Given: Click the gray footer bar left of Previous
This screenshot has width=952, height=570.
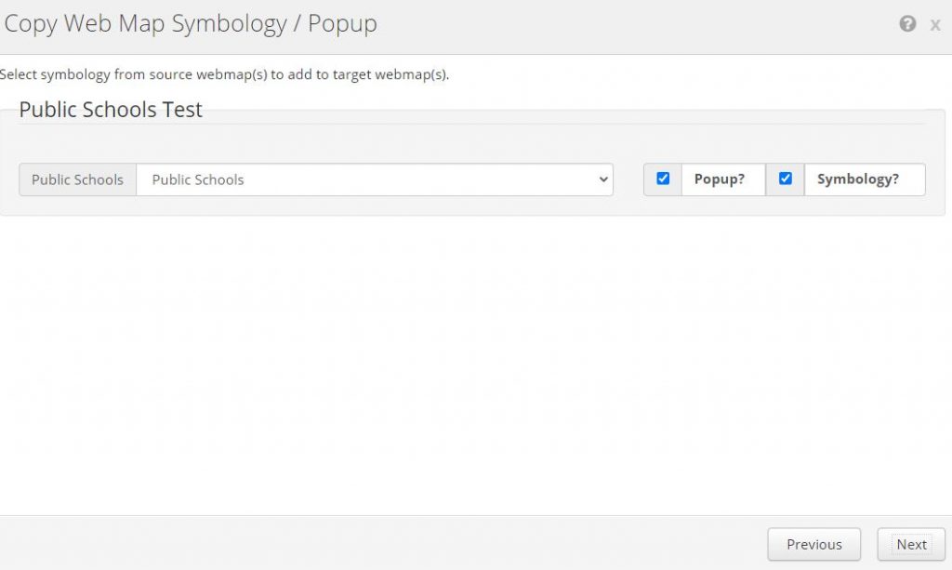Looking at the screenshot, I should click(372, 543).
